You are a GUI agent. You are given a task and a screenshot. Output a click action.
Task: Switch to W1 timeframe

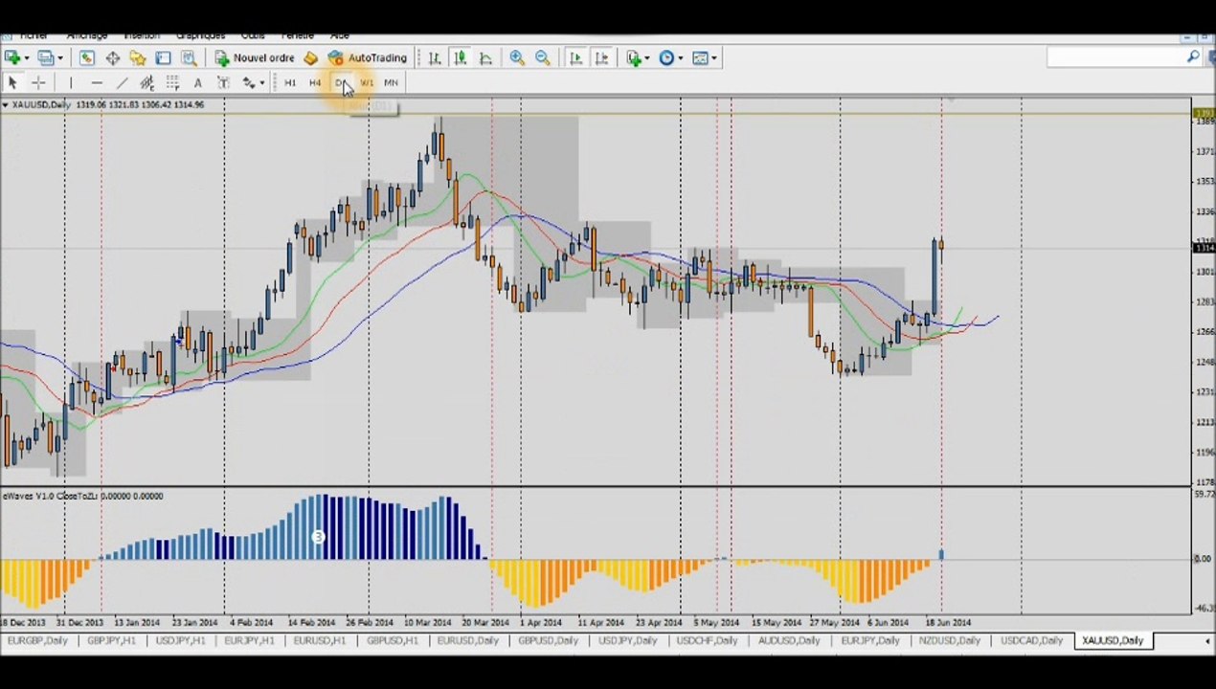(x=367, y=83)
